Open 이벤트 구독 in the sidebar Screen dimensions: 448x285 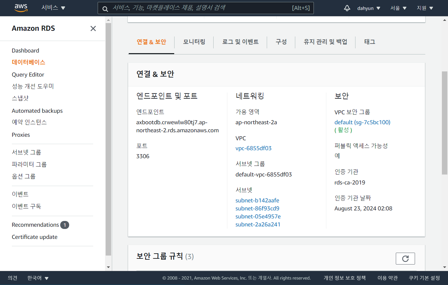tap(26, 207)
